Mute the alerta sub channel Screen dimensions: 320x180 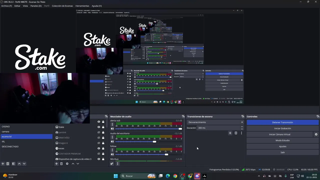tap(112, 129)
